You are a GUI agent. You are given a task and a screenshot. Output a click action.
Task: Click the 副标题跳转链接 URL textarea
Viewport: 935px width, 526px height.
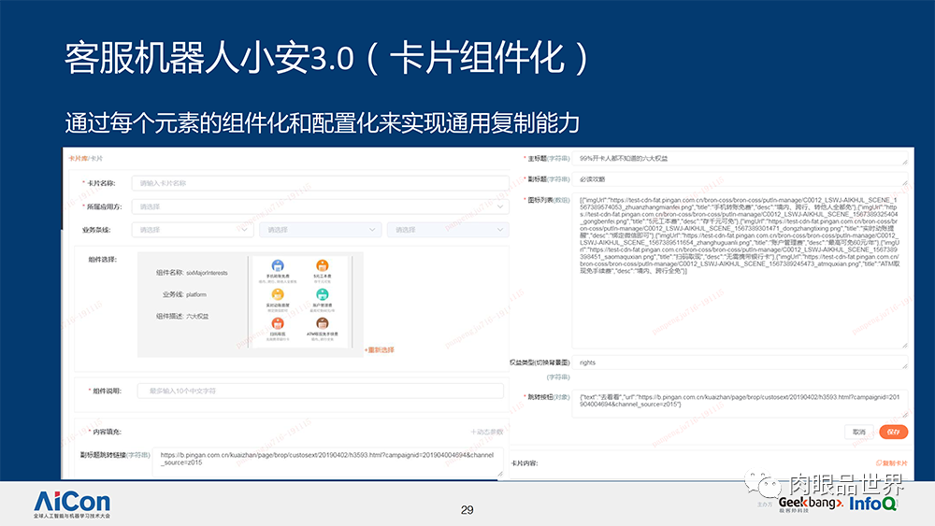pyautogui.click(x=327, y=462)
